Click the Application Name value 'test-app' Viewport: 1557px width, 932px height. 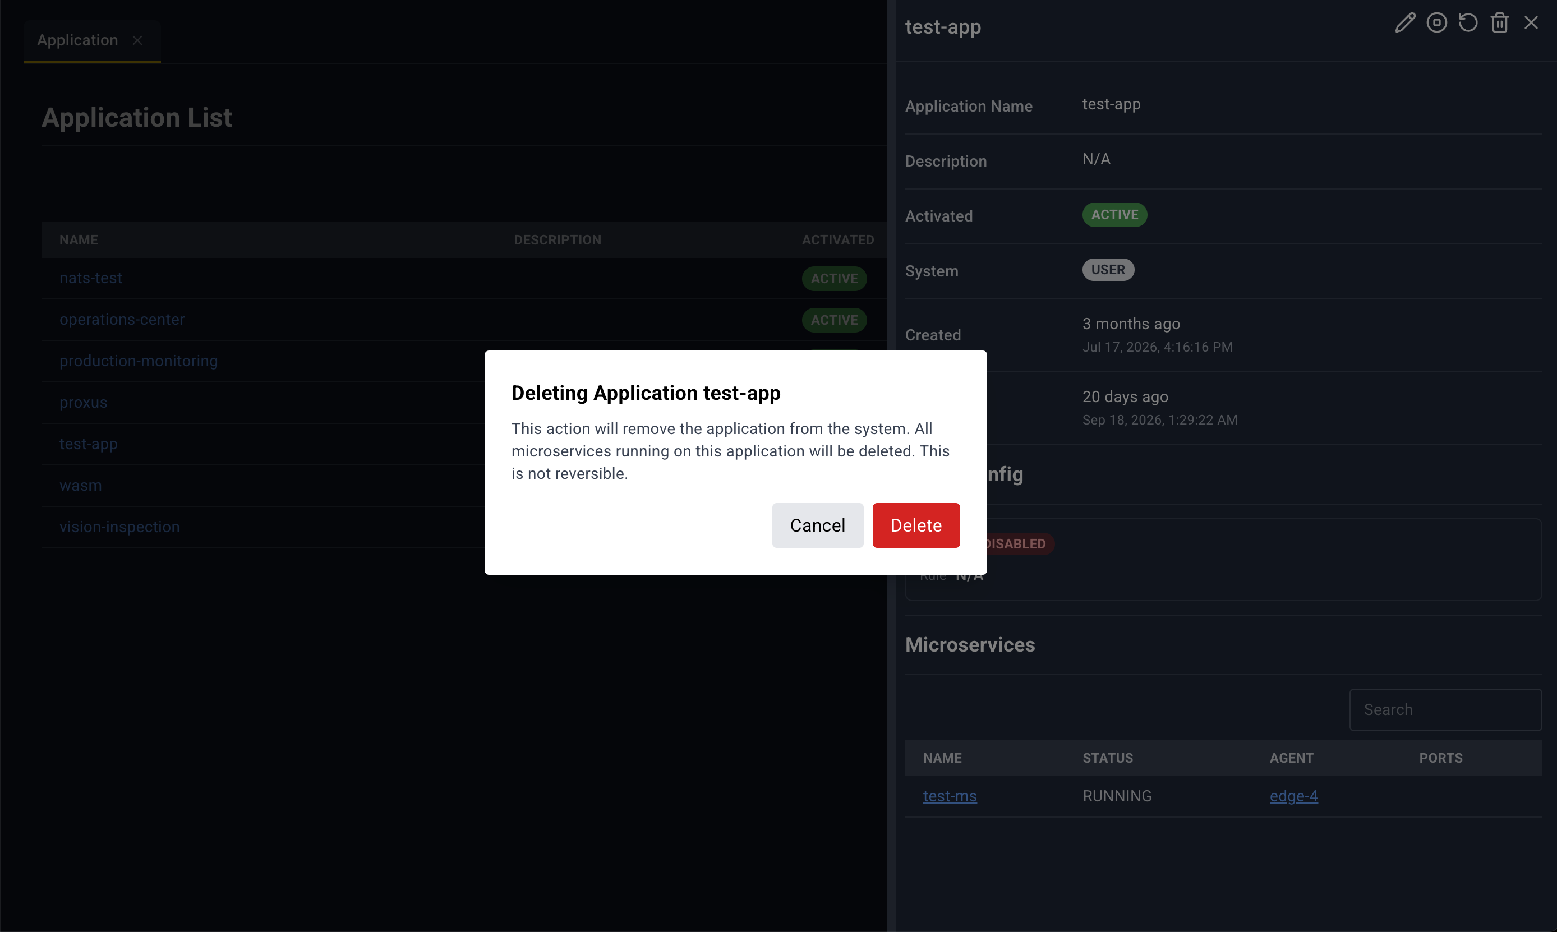1111,104
